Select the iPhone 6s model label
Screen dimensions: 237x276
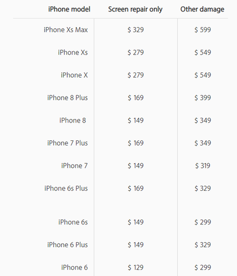tap(73, 222)
